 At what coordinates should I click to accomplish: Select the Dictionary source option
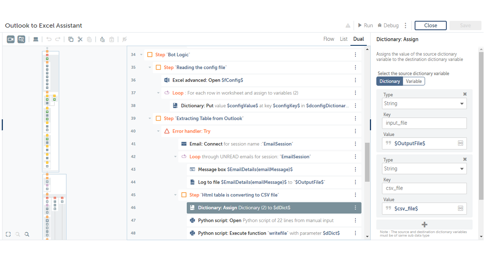[x=390, y=81]
